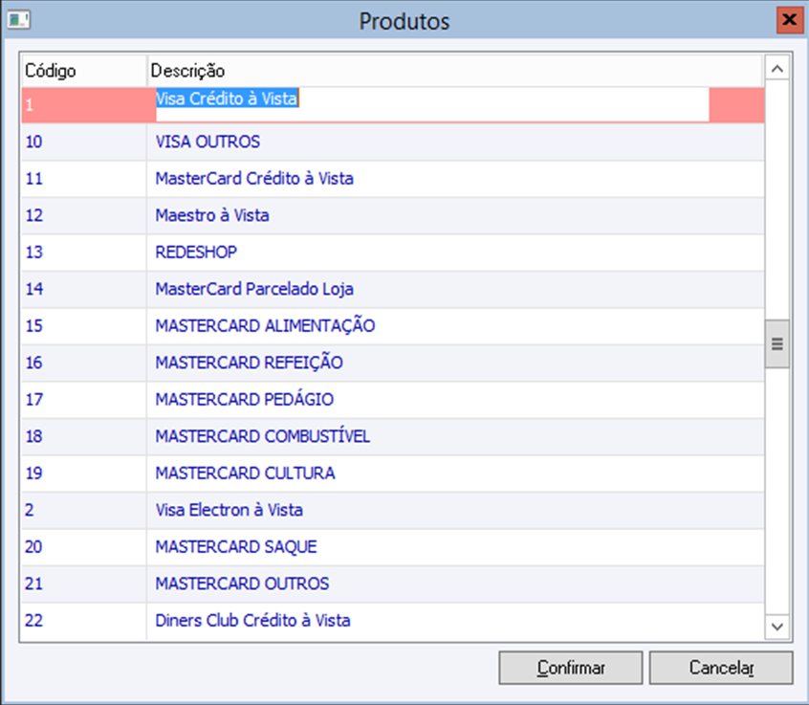Select the REDESHOP row
The width and height of the screenshot is (809, 705).
[393, 253]
